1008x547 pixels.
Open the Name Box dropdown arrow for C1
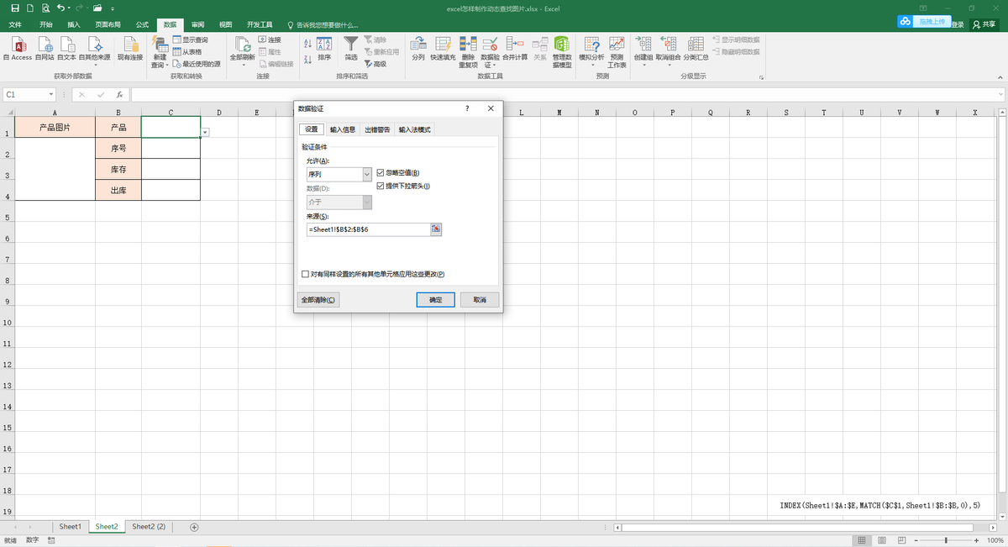51,95
